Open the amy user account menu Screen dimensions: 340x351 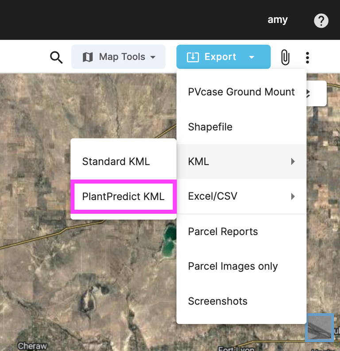pyautogui.click(x=278, y=20)
